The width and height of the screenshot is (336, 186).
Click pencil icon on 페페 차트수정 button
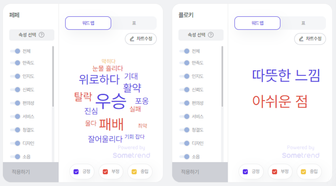[132, 39]
